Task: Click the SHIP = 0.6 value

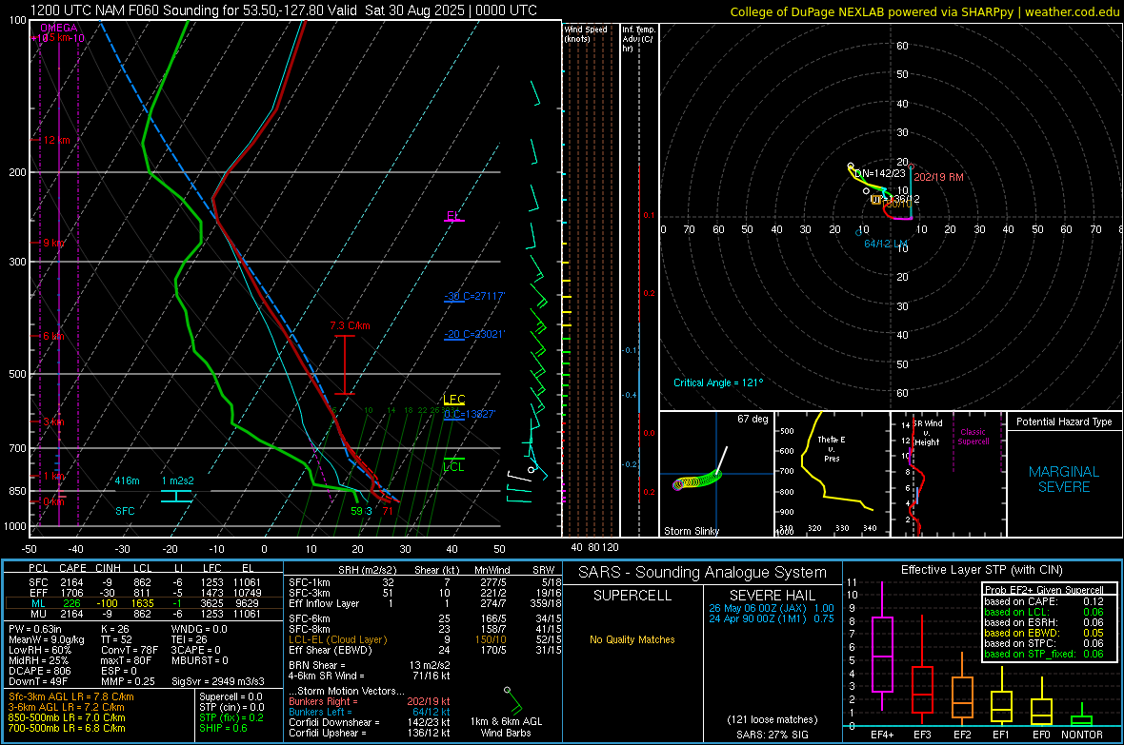Action: [223, 728]
